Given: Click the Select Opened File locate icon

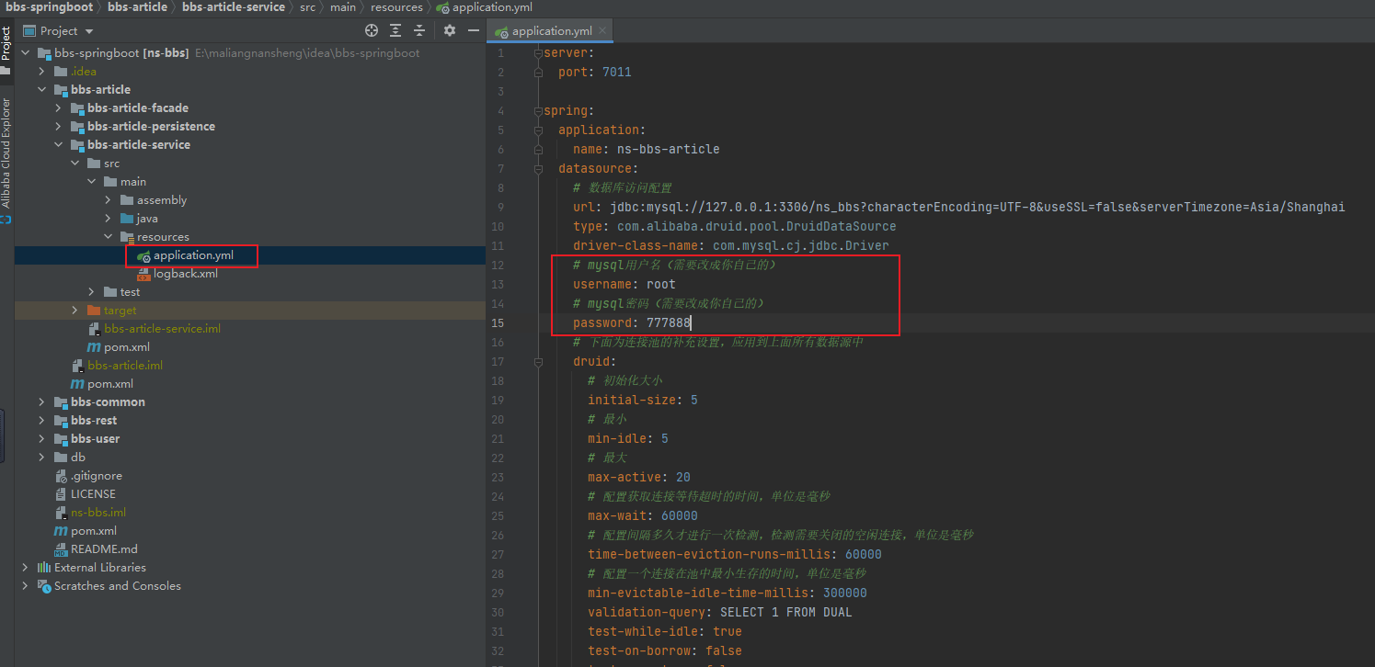Looking at the screenshot, I should point(372,30).
